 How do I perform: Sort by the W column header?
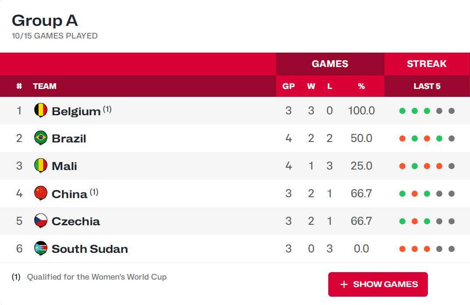click(x=311, y=86)
